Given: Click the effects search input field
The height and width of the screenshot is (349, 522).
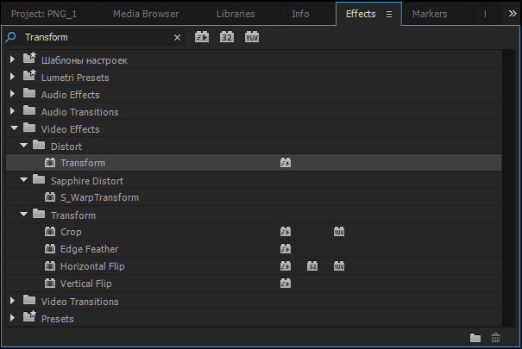Looking at the screenshot, I should pyautogui.click(x=97, y=37).
